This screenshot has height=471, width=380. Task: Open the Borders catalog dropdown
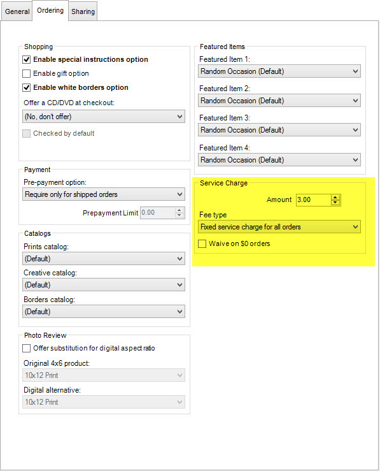104,312
